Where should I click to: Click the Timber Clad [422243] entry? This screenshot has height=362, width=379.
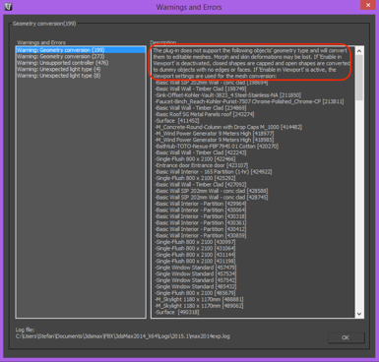(201, 152)
